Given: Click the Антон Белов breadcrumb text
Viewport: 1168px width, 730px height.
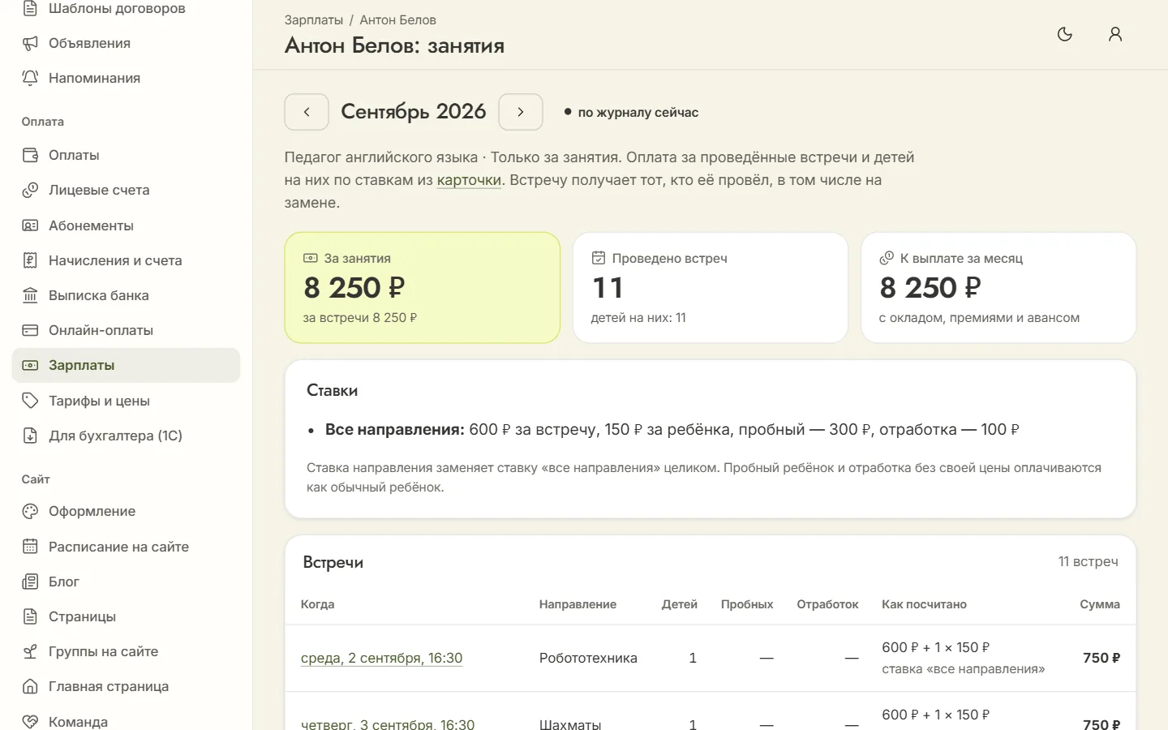Looking at the screenshot, I should pyautogui.click(x=397, y=19).
